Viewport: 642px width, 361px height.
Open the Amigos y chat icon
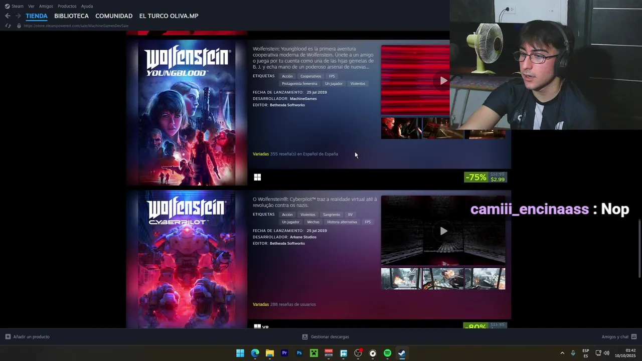633,337
